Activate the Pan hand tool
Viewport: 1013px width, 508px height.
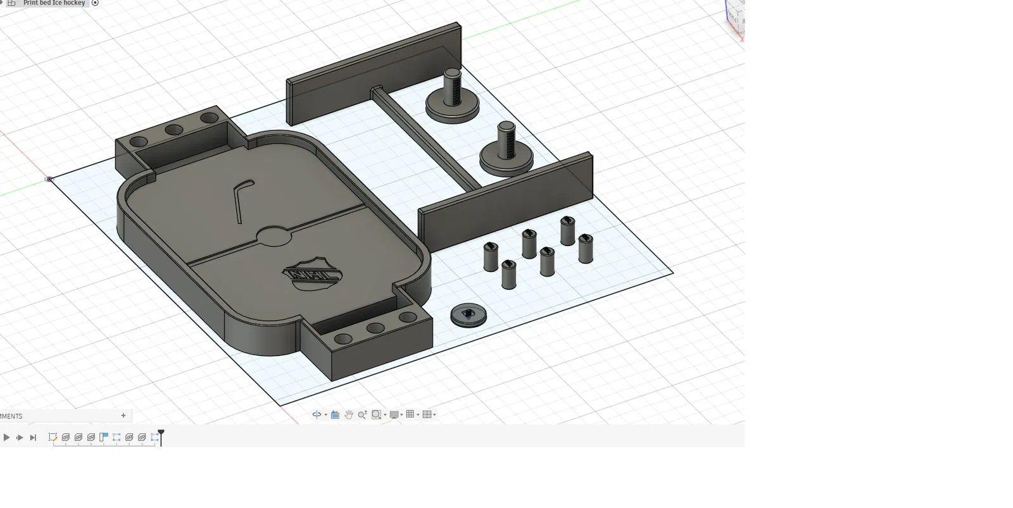coord(349,414)
